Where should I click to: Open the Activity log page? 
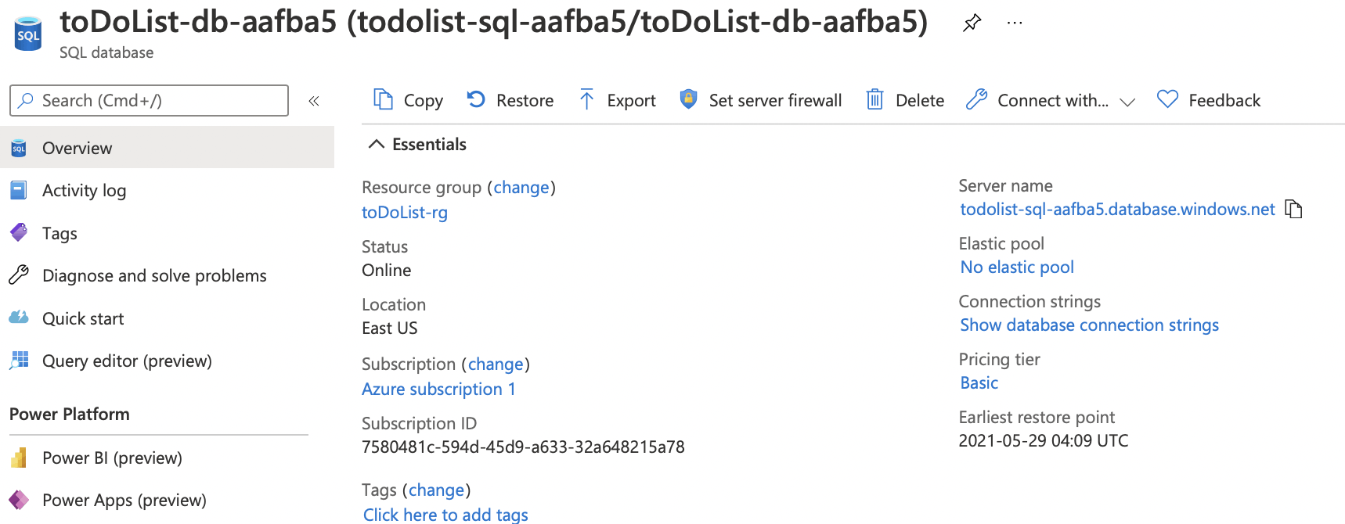click(x=84, y=190)
